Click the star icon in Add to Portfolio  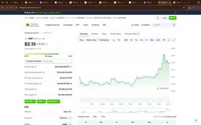[27, 61]
